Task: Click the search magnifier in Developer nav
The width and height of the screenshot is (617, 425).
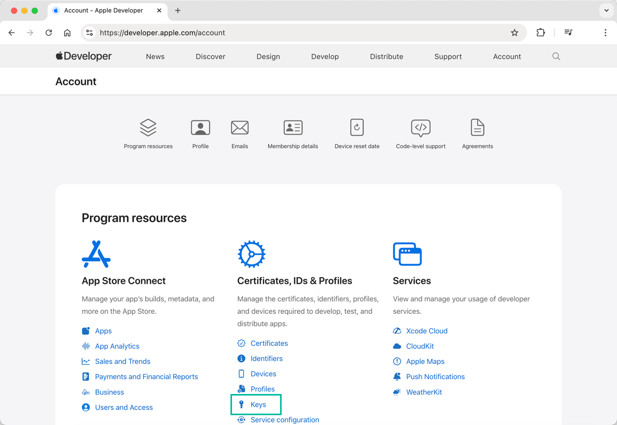Action: click(x=556, y=56)
